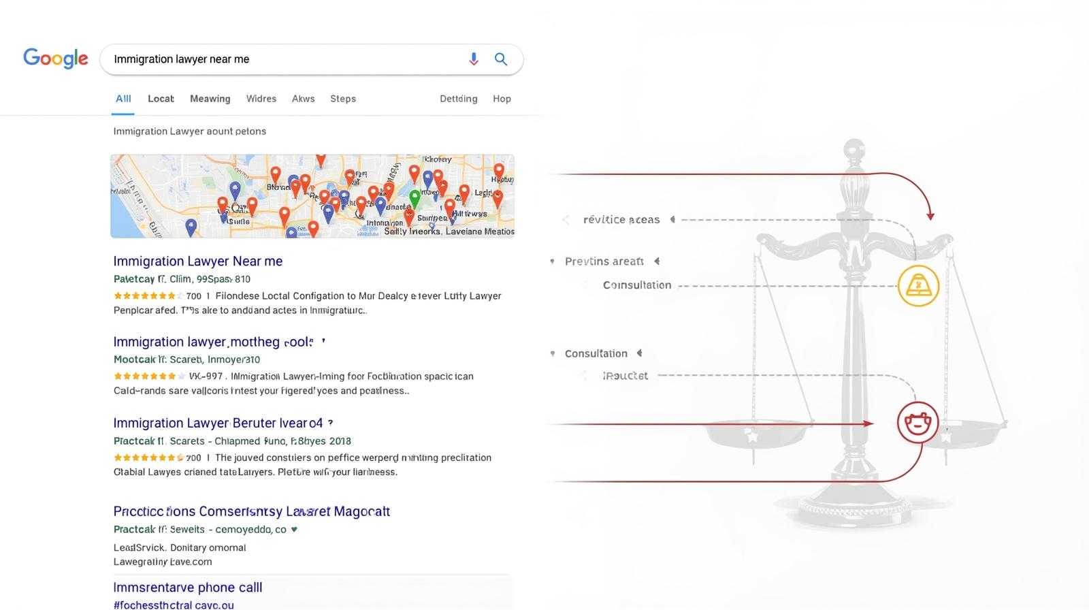
Task: Open the local results map thumbnail
Action: (x=312, y=196)
